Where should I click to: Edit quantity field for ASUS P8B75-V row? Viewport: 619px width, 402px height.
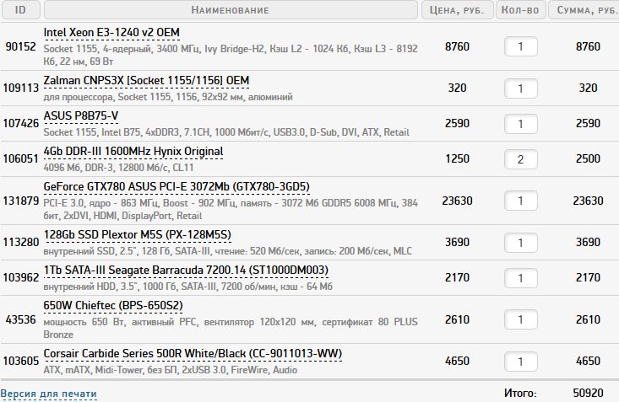520,124
